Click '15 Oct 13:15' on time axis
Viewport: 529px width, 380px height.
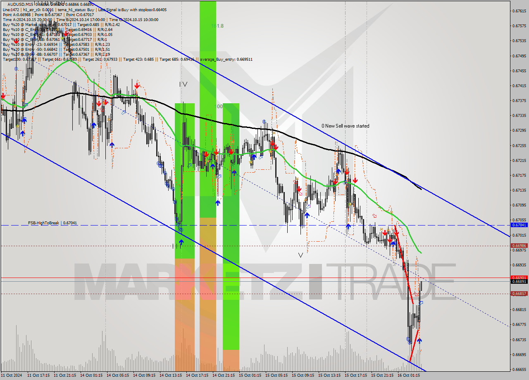[x=330, y=375]
